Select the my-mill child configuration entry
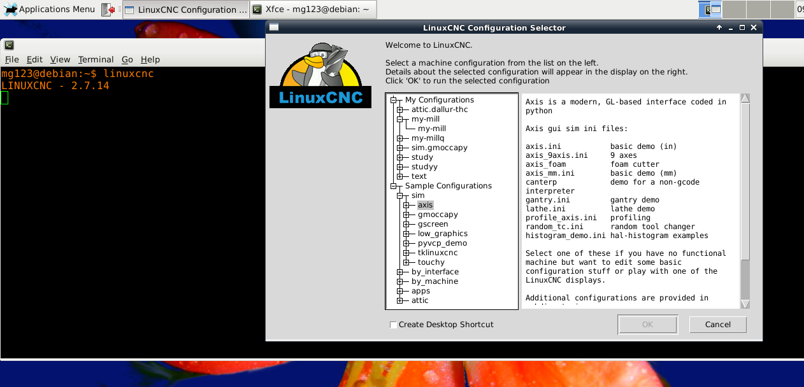 pos(432,129)
